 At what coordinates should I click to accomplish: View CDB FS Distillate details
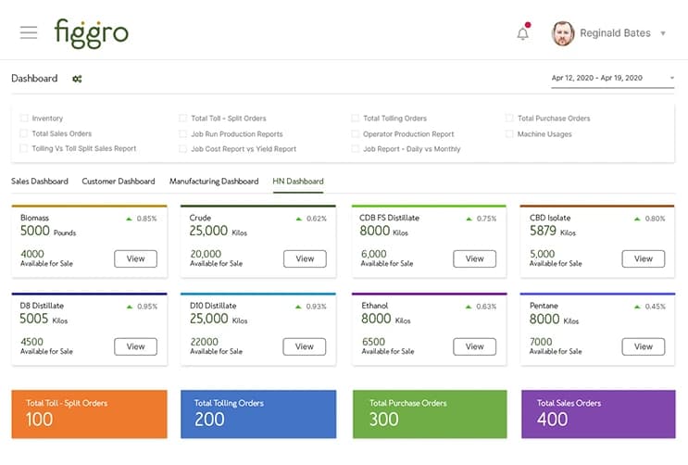click(x=475, y=258)
